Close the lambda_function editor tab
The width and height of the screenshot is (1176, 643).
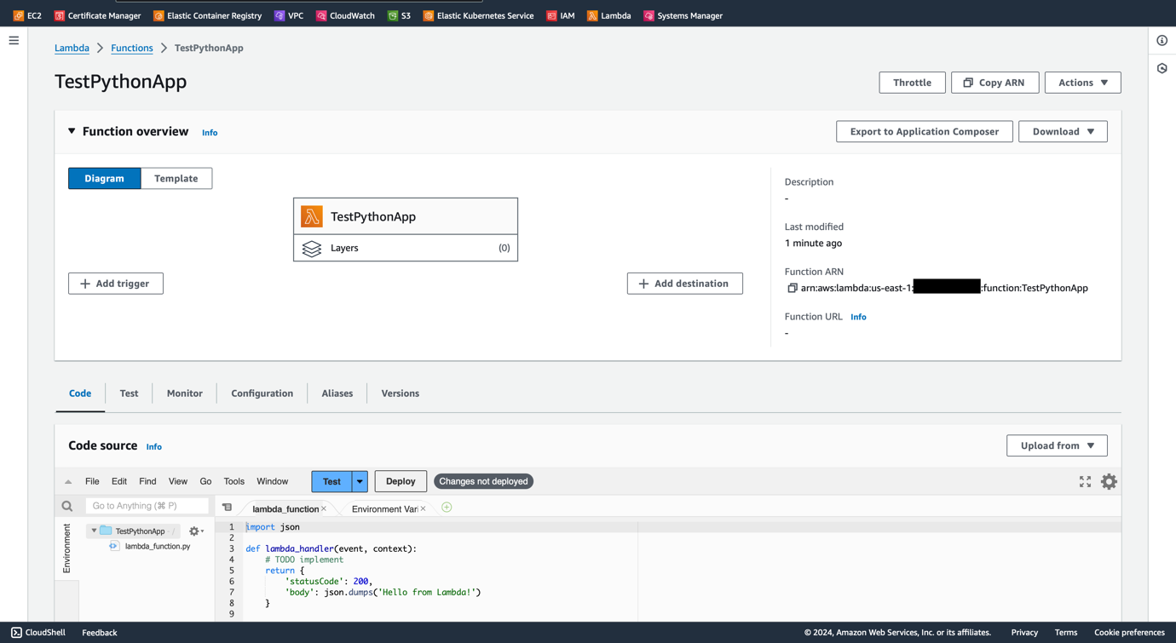pyautogui.click(x=324, y=509)
